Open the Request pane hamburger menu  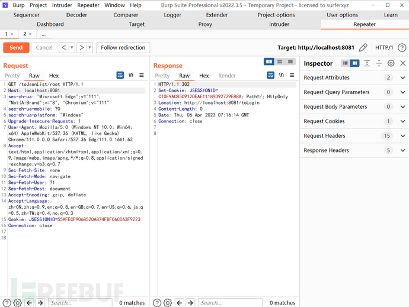[142, 75]
